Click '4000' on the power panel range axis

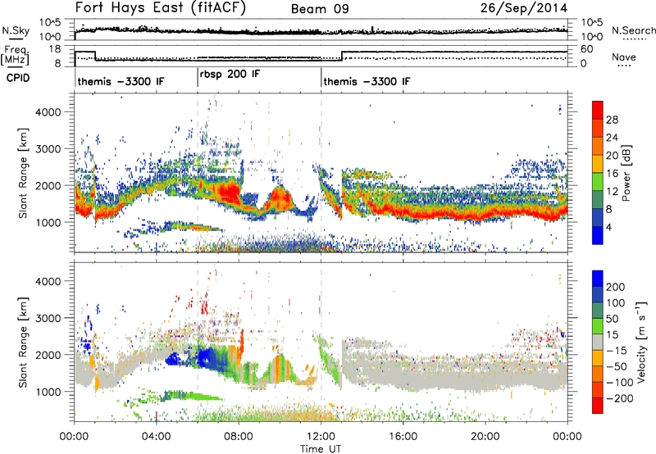click(48, 112)
